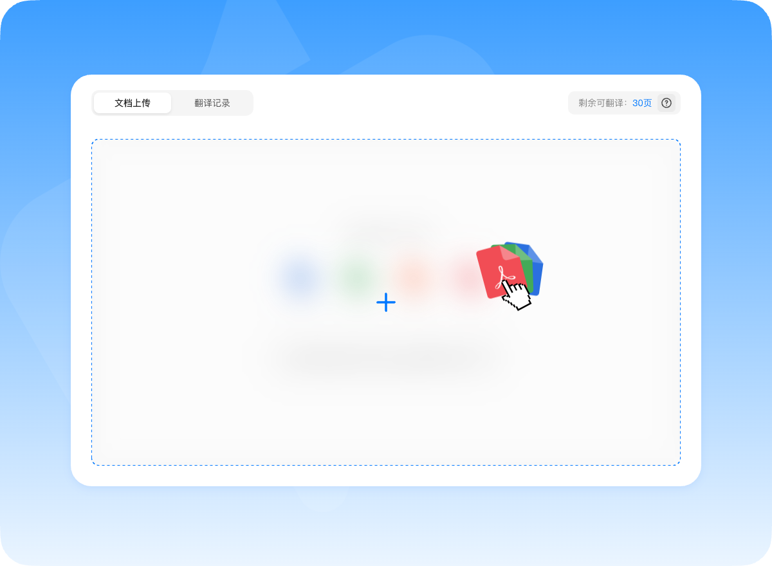The width and height of the screenshot is (772, 566).
Task: Open the 翻译记录 tab
Action: click(x=212, y=103)
